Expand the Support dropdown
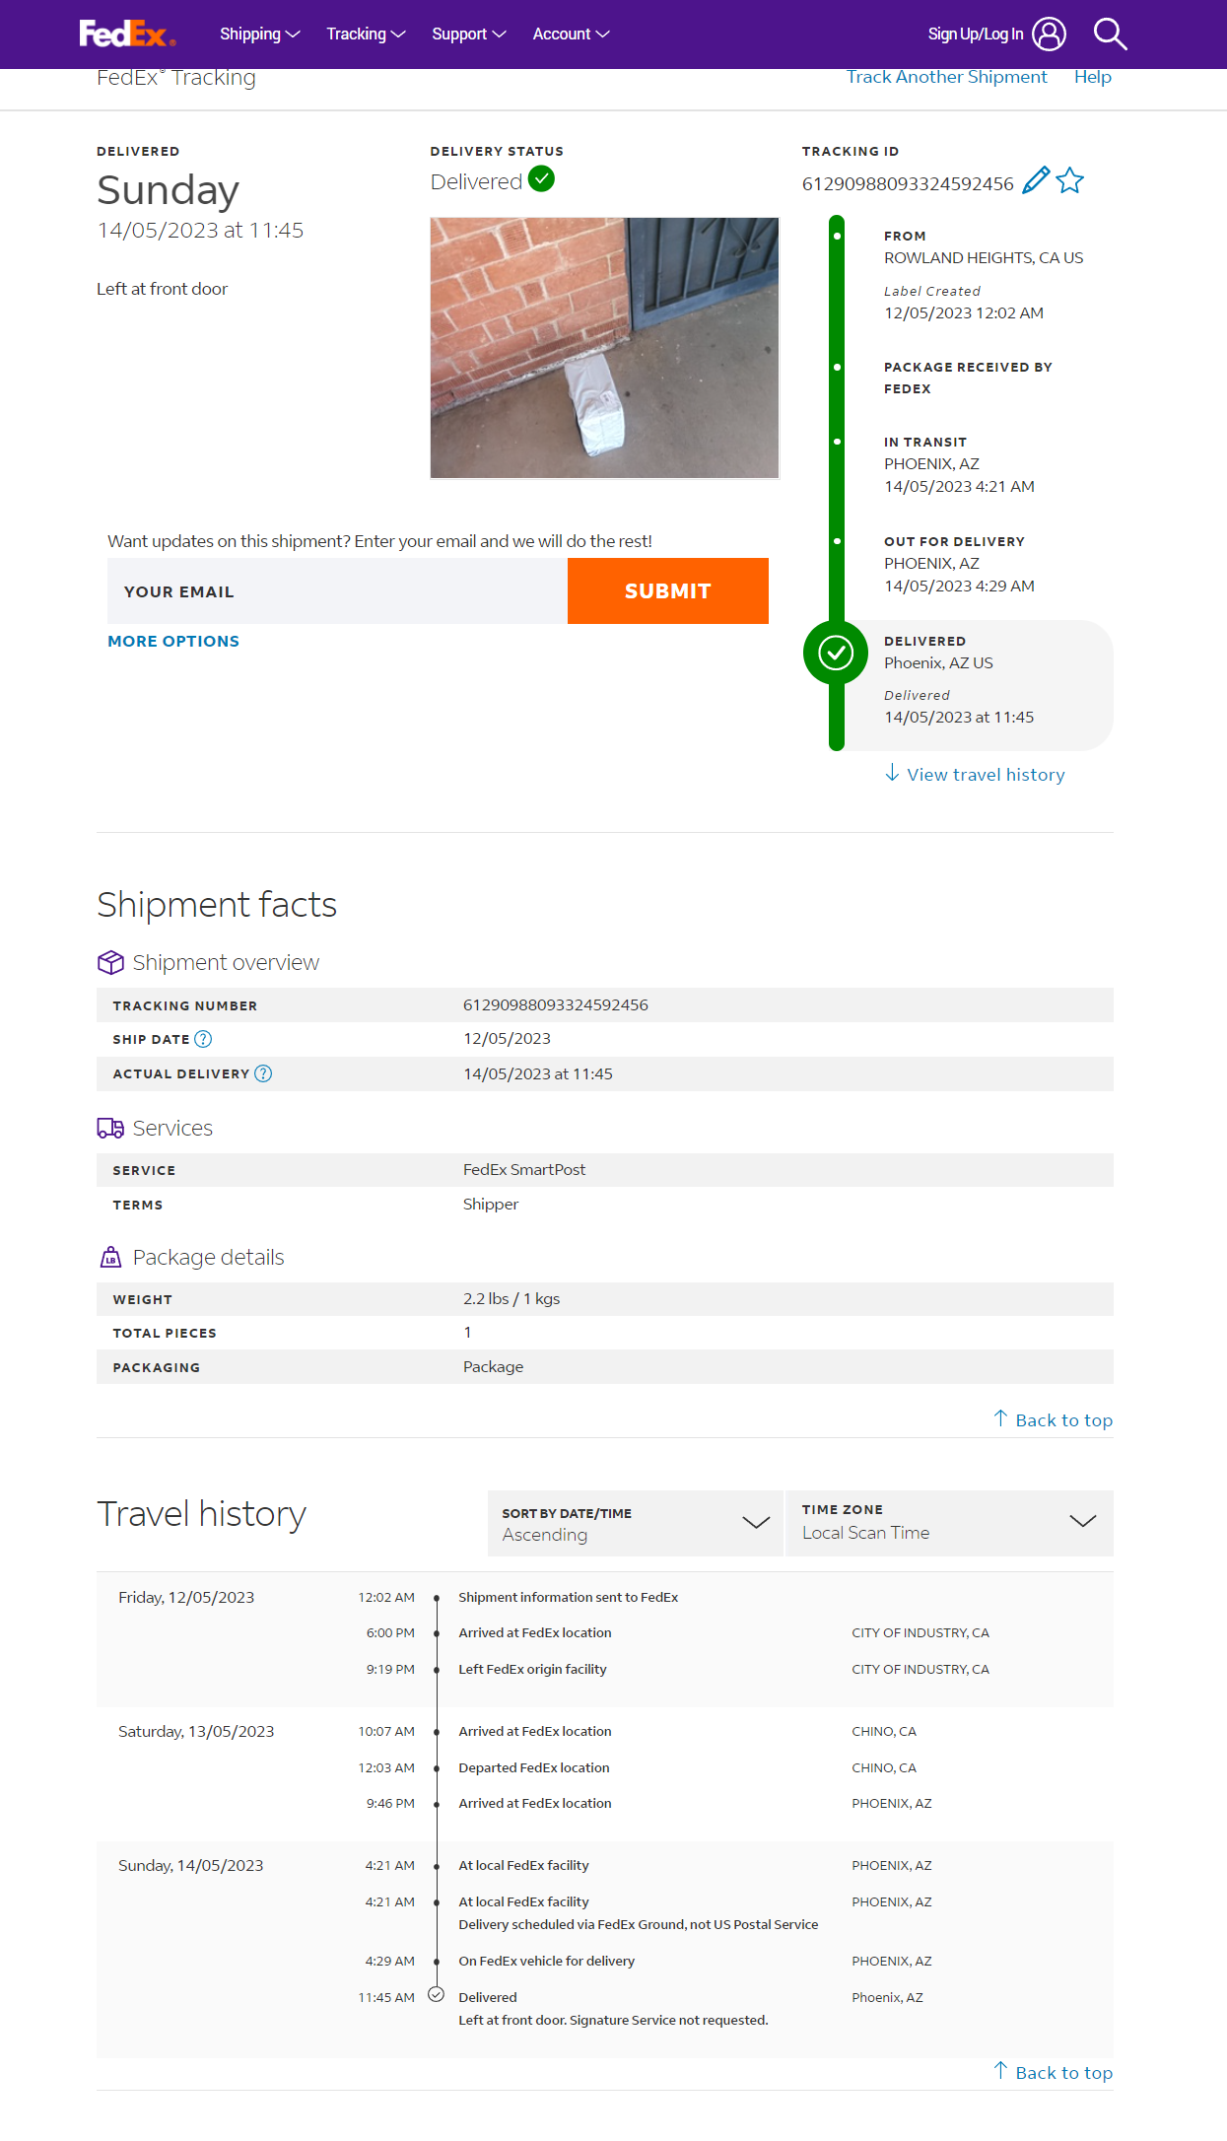This screenshot has height=2141, width=1227. pos(468,35)
